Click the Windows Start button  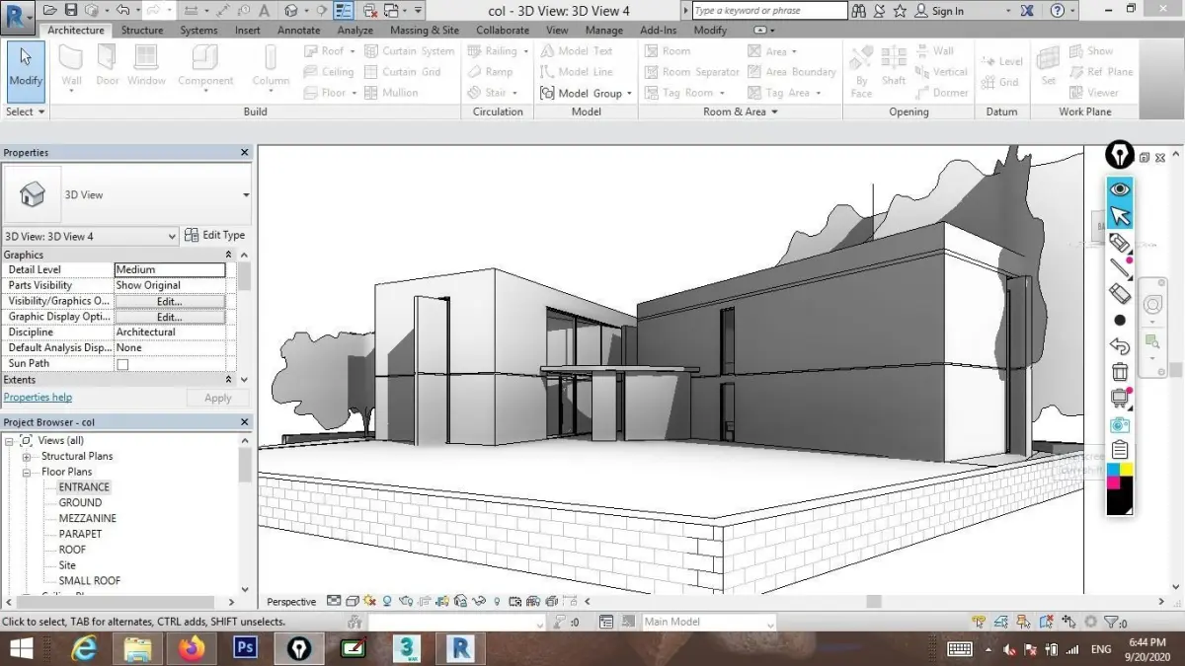[x=21, y=648]
